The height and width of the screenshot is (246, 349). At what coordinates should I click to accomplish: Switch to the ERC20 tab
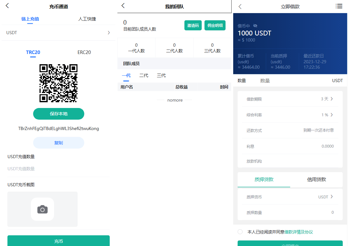coord(84,52)
